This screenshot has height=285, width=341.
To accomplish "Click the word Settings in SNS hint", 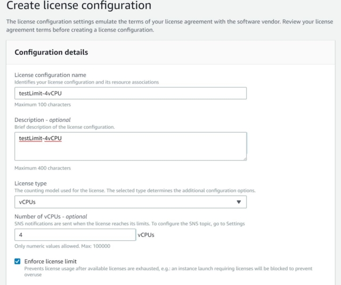I will pyautogui.click(x=236, y=224).
